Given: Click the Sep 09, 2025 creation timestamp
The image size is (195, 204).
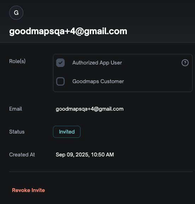Looking at the screenshot, I should pyautogui.click(x=85, y=155).
